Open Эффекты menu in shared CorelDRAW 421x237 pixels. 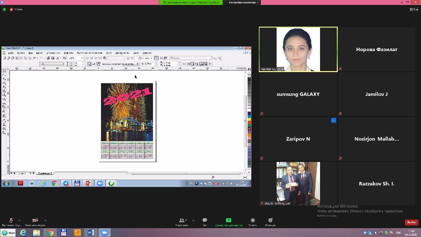click(68, 53)
